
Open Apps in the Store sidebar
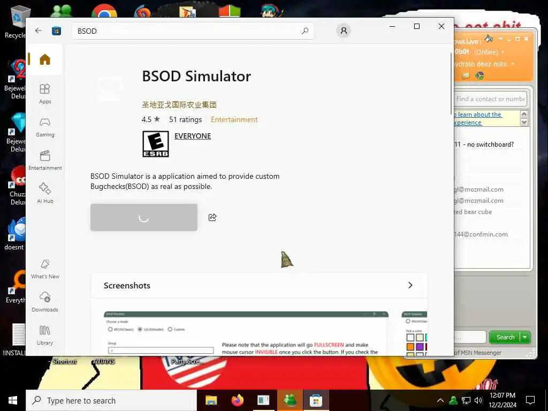(45, 94)
